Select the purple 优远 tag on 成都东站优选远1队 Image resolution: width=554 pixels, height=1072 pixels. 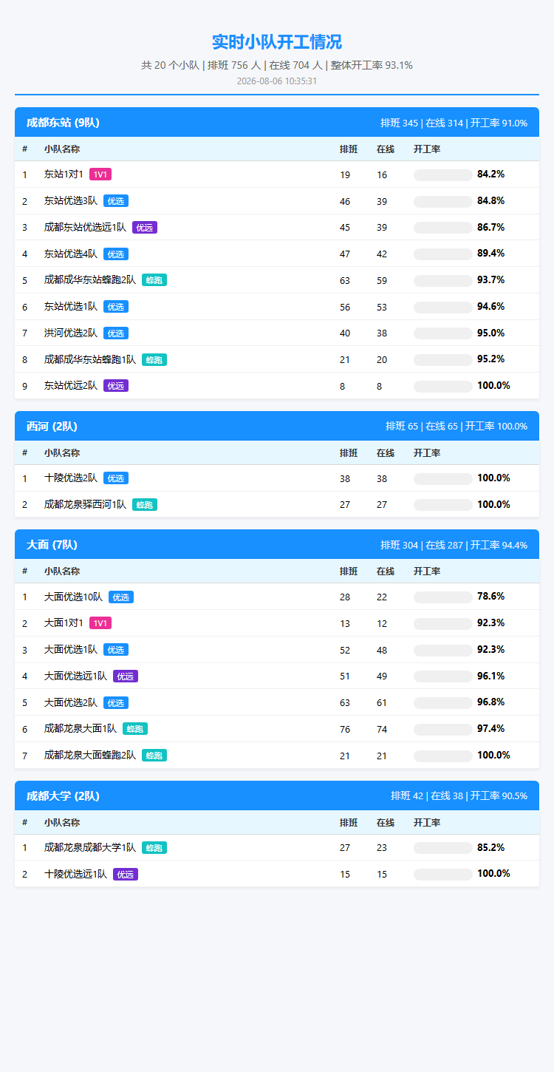pos(145,227)
